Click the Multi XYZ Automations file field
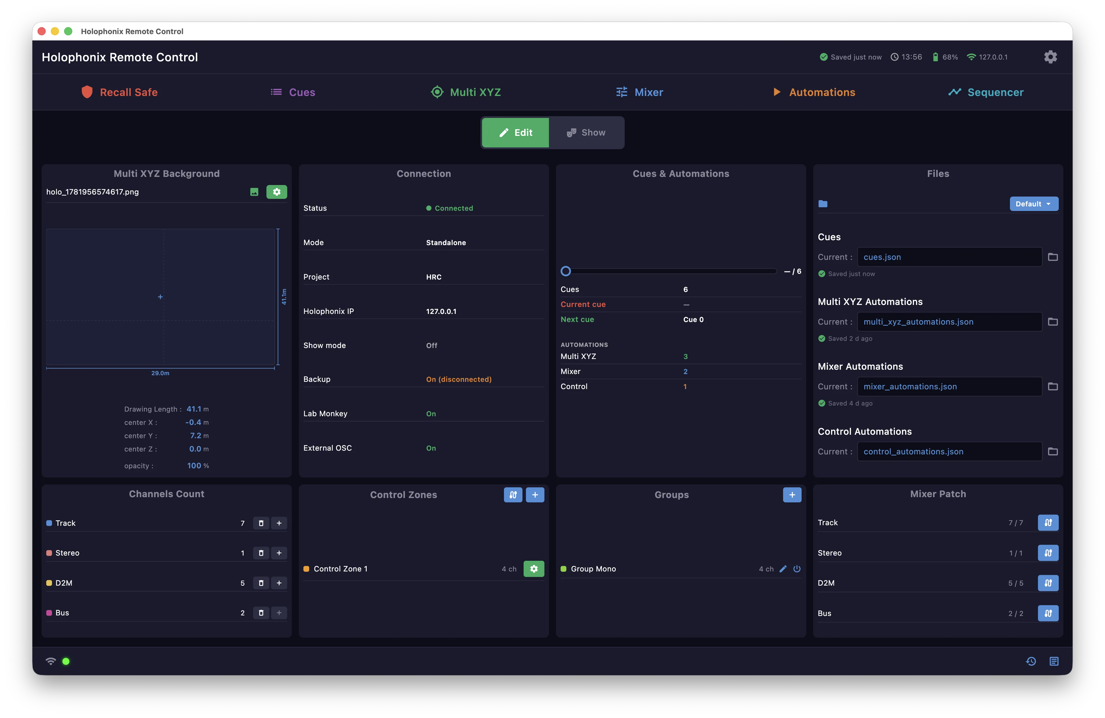 click(950, 322)
